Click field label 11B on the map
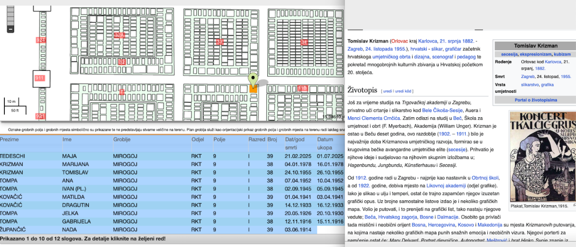Viewport: 576px width, 247px height. 302,88
